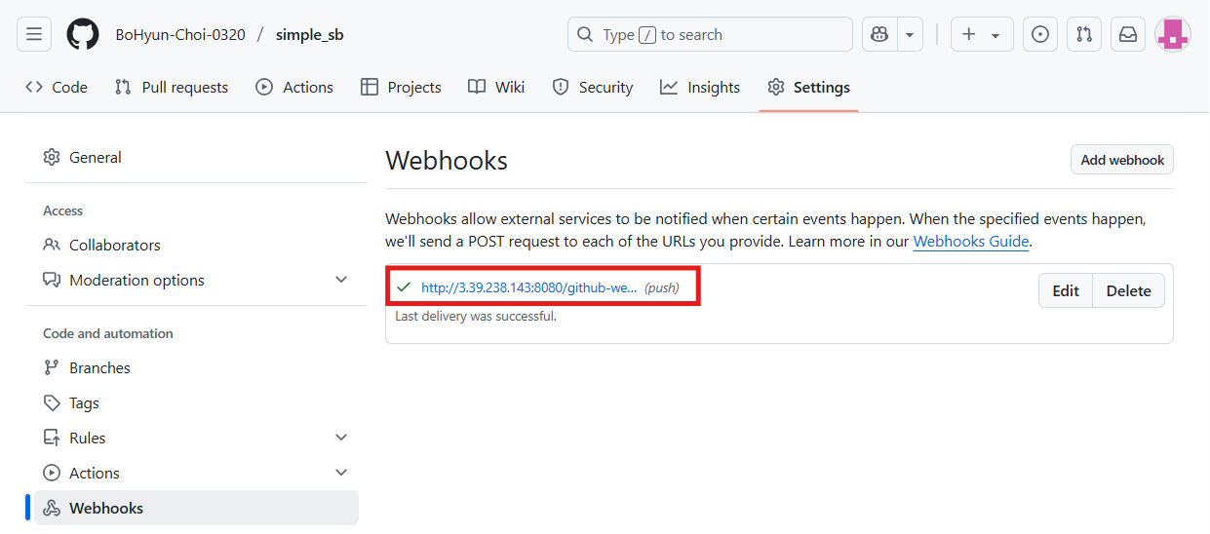Click the Code tab brackets icon
Image resolution: width=1210 pixels, height=534 pixels.
[34, 87]
